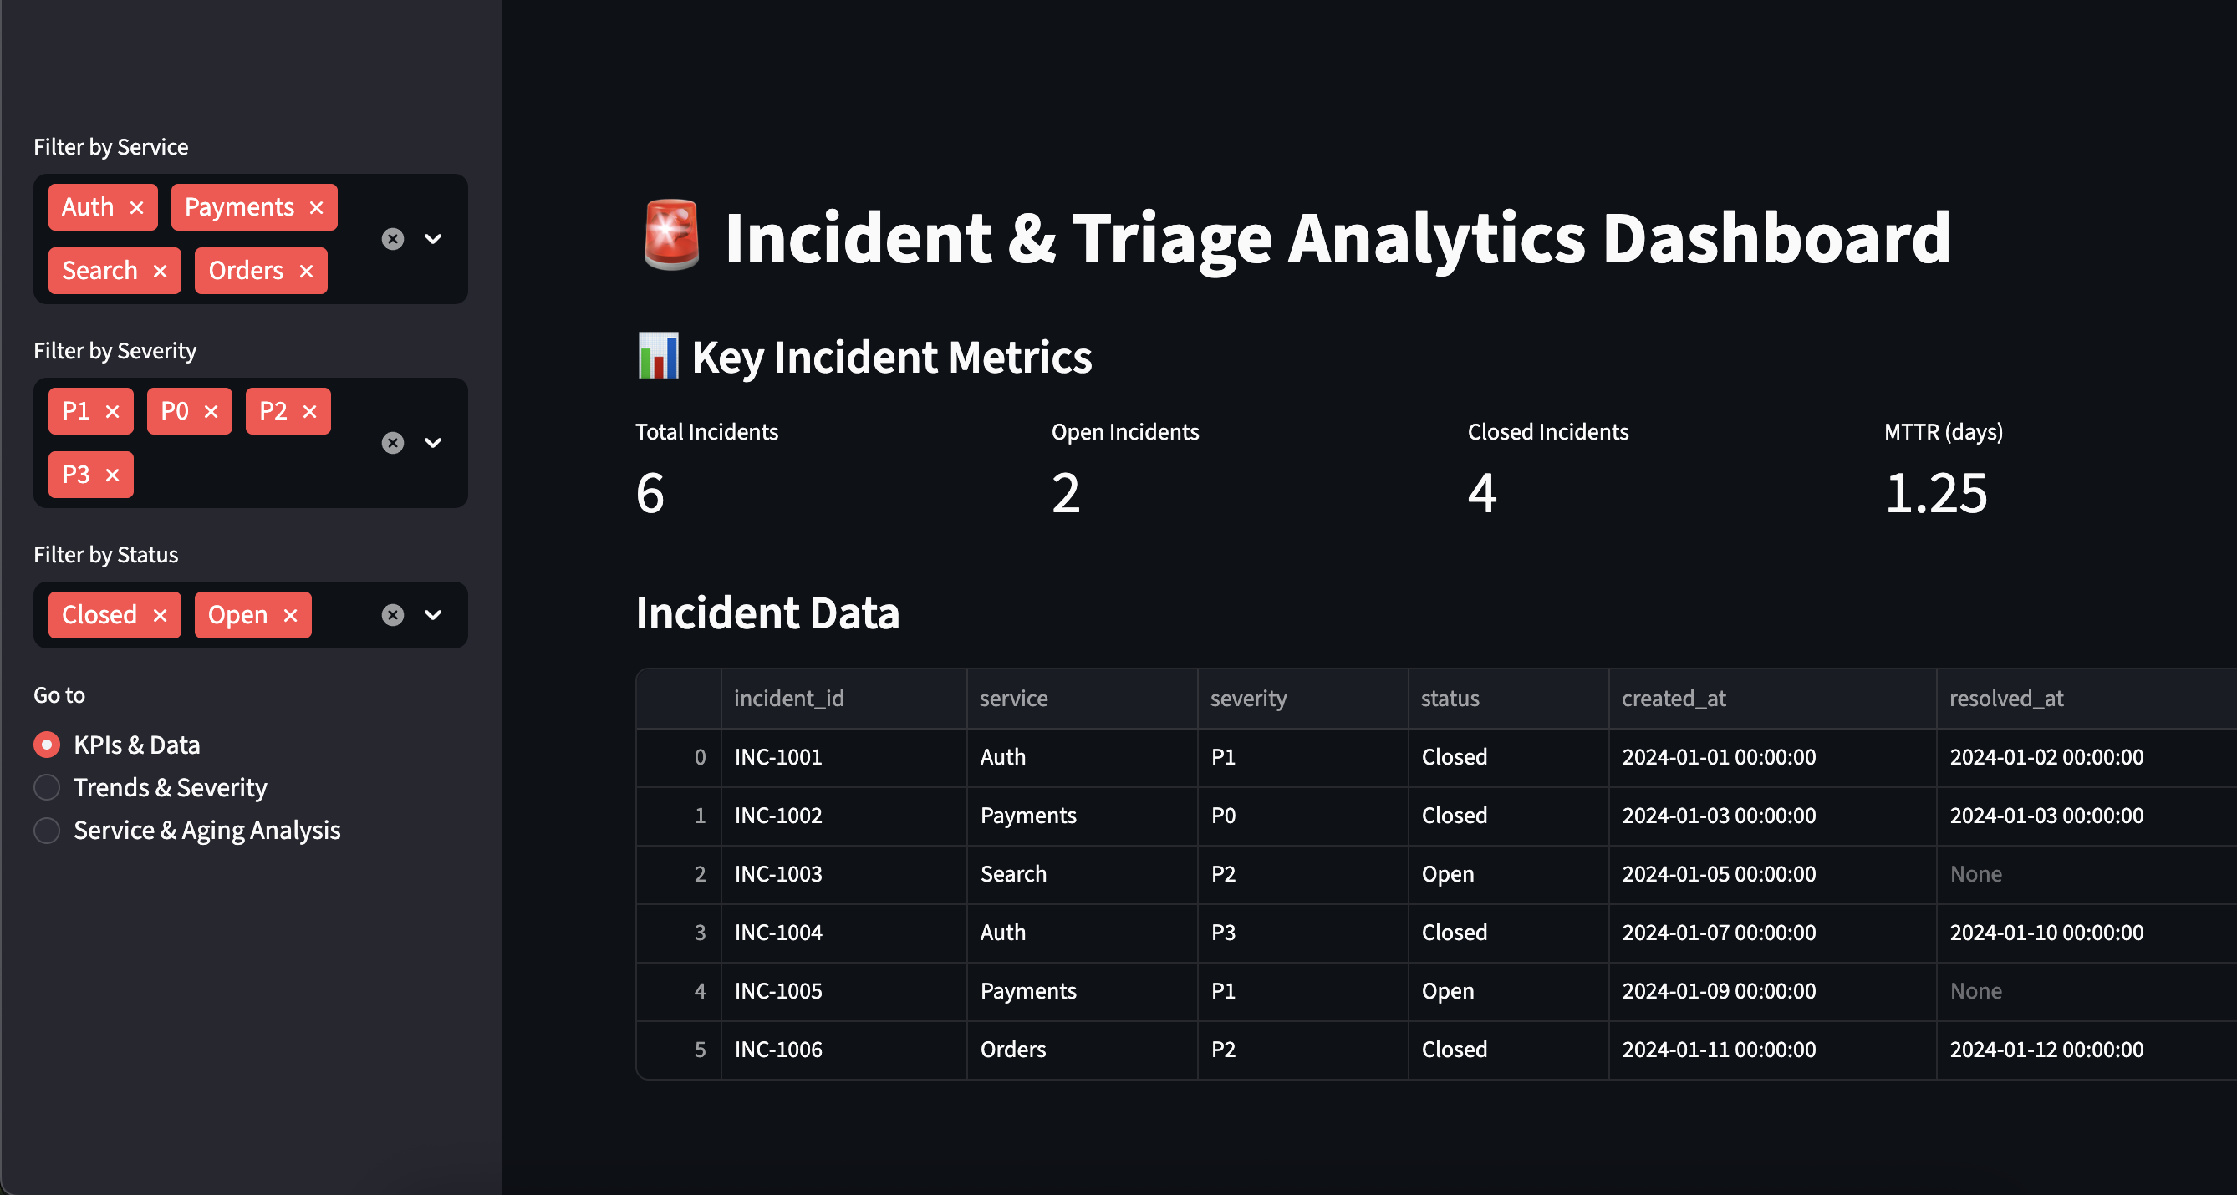Select the INC-1003 row in the incident table
This screenshot has width=2237, height=1195.
pos(778,874)
